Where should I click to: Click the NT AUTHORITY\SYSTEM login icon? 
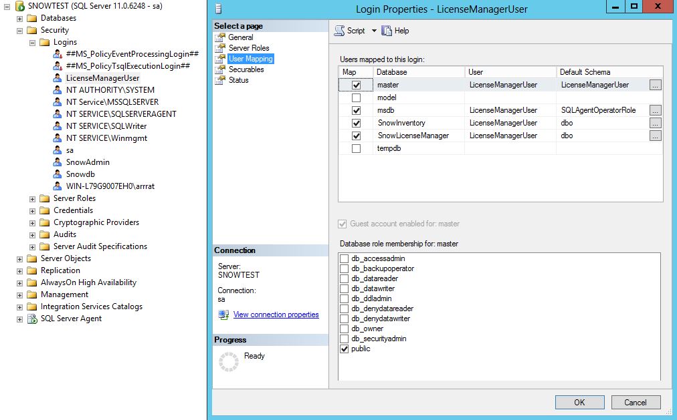[58, 90]
